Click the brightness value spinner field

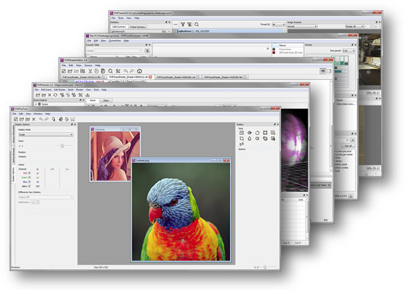coord(36,202)
